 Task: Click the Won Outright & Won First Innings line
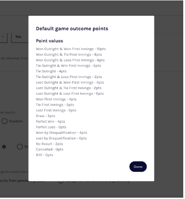(x=71, y=49)
